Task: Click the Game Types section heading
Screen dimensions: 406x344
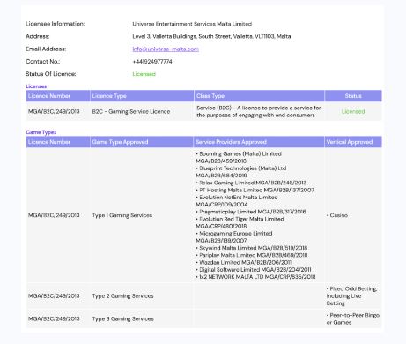Action: (41, 132)
